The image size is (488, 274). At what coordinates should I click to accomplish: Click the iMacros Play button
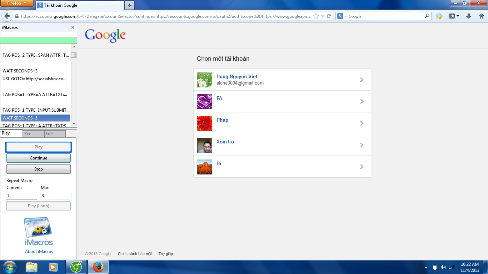click(x=39, y=147)
